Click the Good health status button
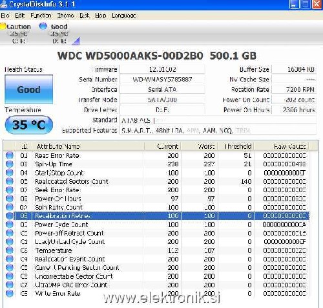323x308 pixels. 29,89
